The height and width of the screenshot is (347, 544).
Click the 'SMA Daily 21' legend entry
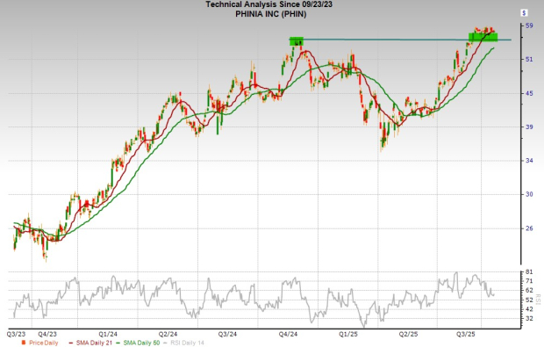click(x=91, y=343)
